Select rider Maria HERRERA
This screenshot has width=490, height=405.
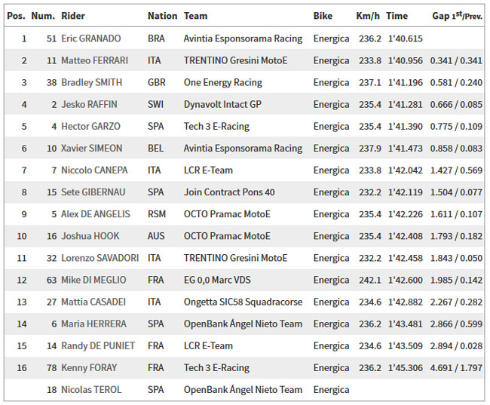(93, 324)
